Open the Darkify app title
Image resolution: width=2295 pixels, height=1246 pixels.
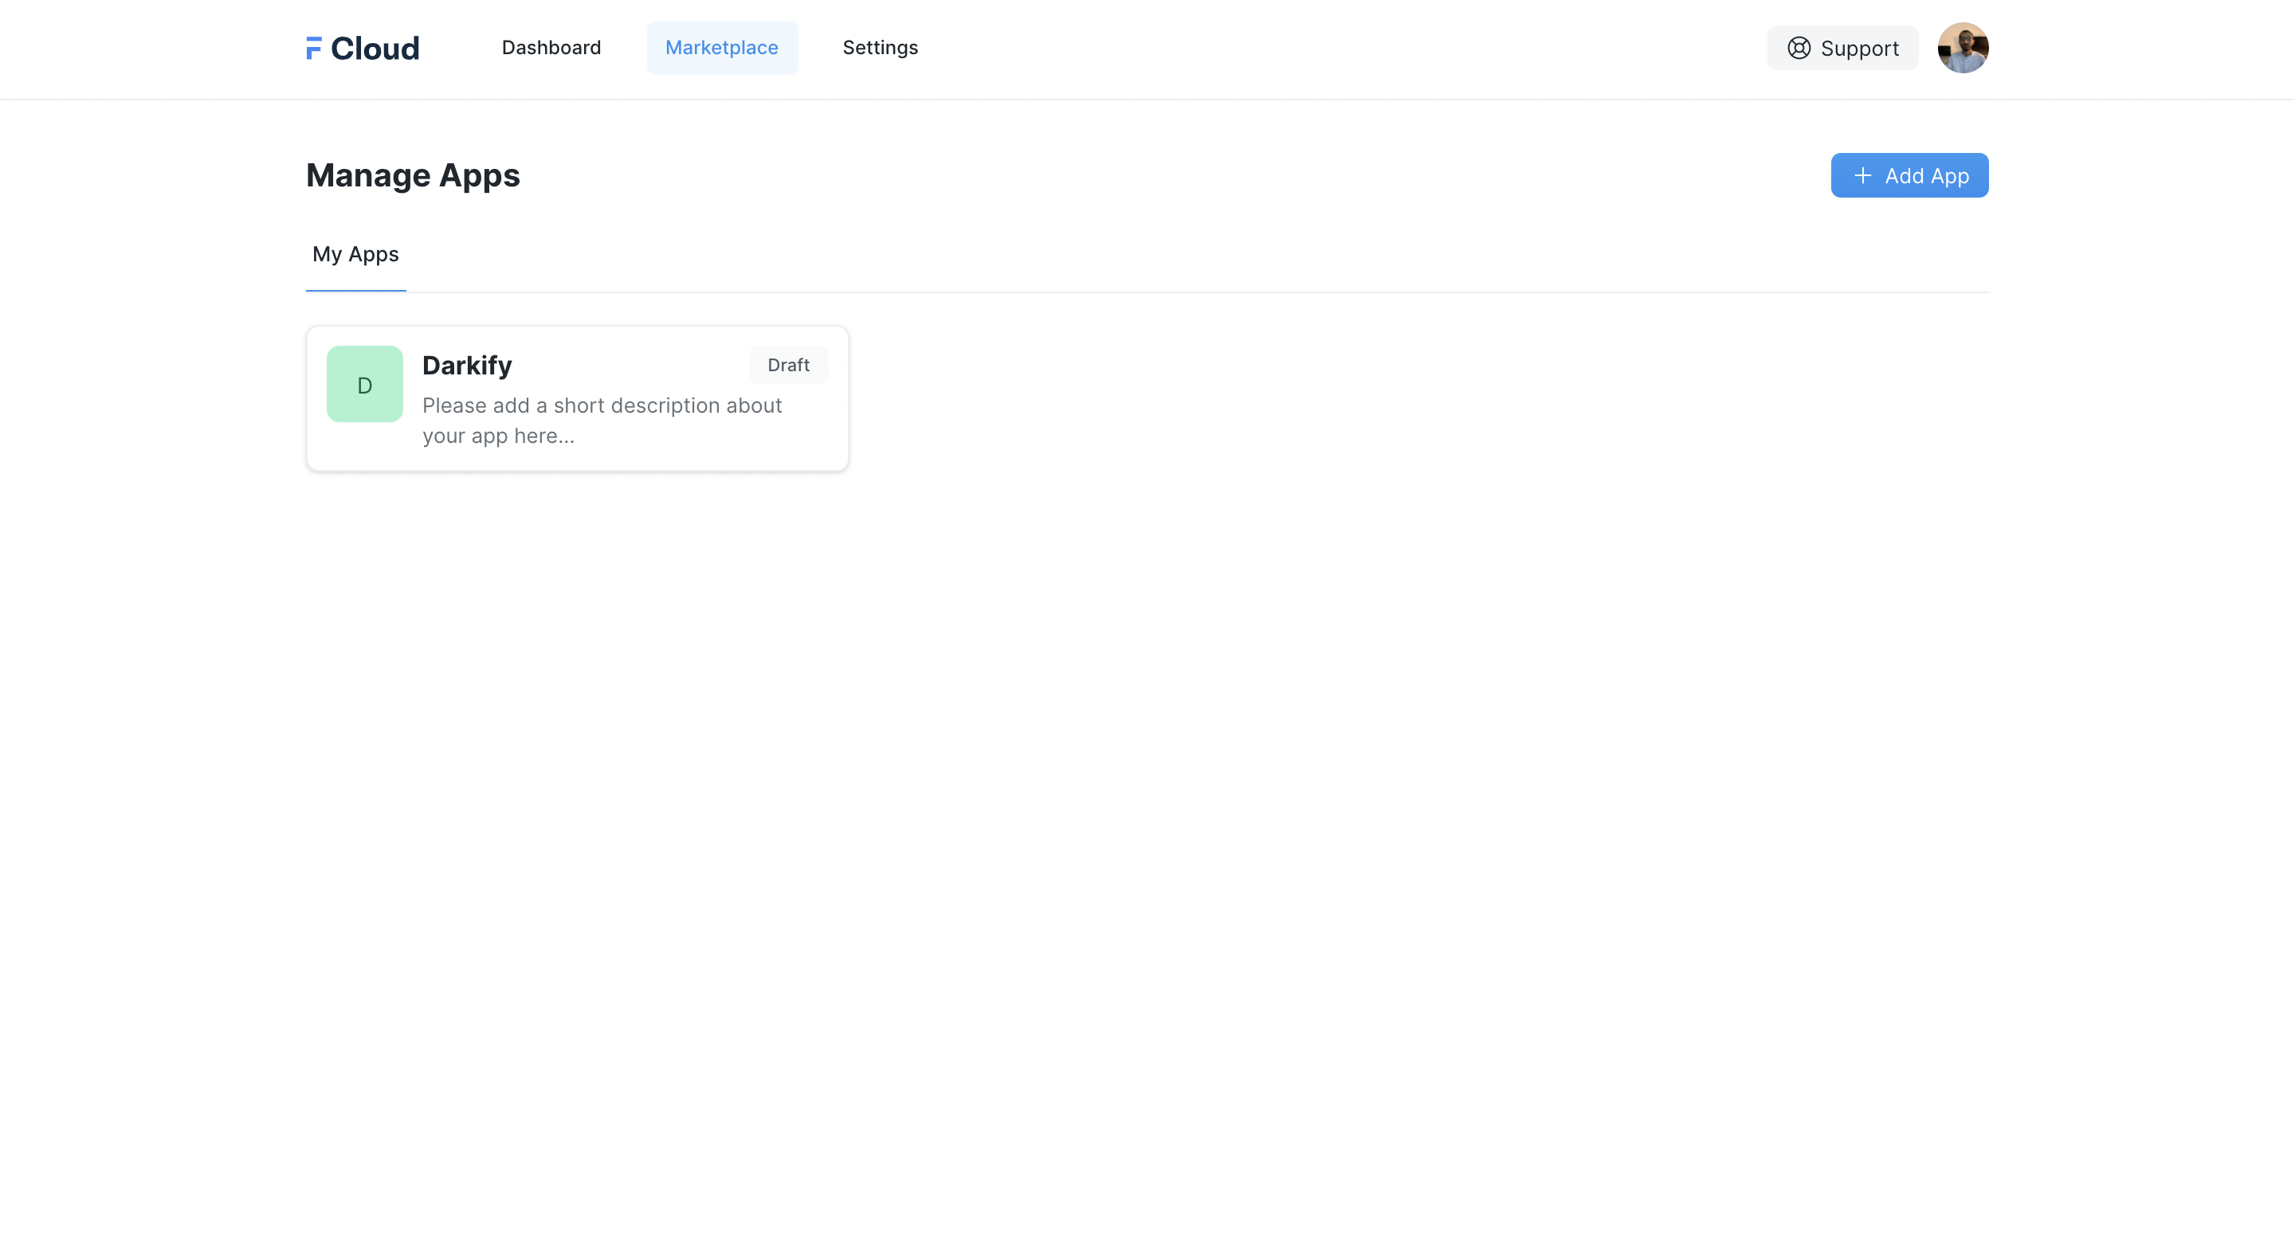(x=467, y=365)
